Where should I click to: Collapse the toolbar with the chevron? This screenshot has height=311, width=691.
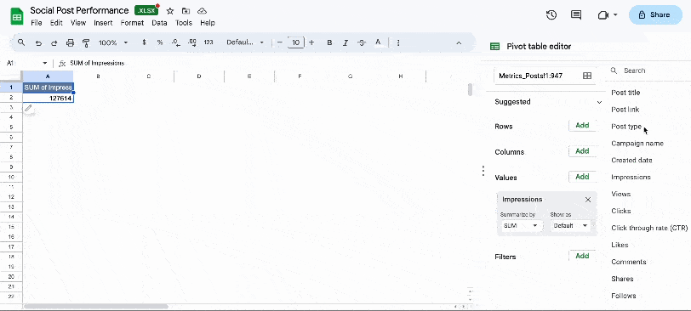point(459,42)
